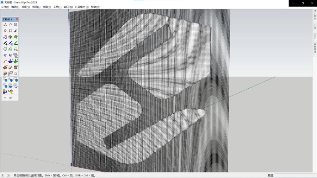Select the dotted arc tool icon

pos(10,25)
